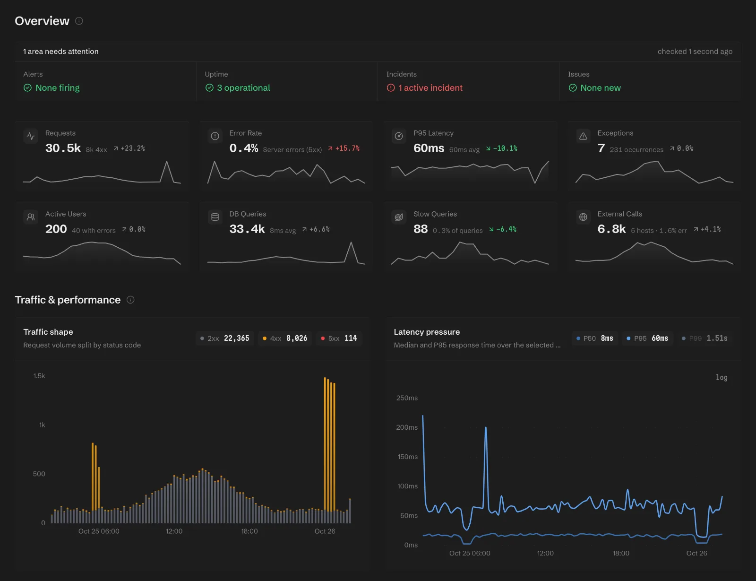This screenshot has width=756, height=581.
Task: Toggle the 4xx series in Traffic shape legend
Action: click(285, 338)
